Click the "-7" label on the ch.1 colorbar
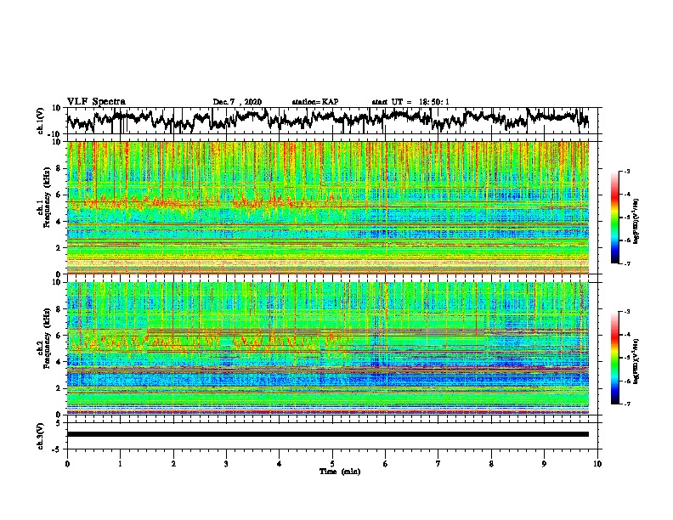The height and width of the screenshot is (520, 673). pos(627,263)
